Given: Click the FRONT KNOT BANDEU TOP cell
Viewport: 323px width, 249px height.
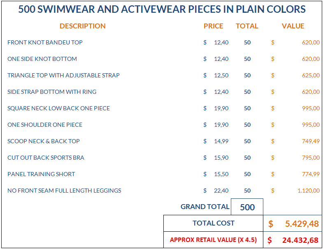Looking at the screenshot, I should click(45, 42).
